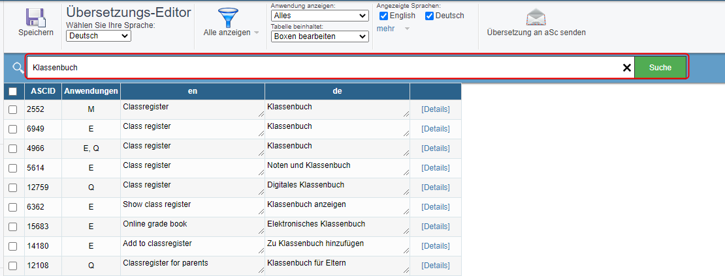Click the 'Noten und Klassenbuch' translation box
This screenshot has height=276, width=725.
pos(338,168)
